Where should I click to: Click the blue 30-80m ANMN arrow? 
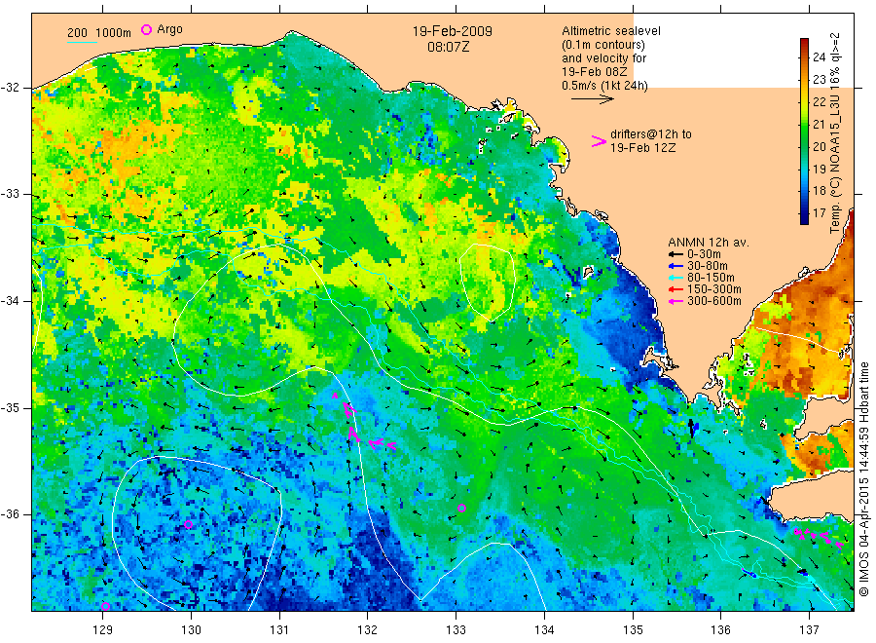676,266
